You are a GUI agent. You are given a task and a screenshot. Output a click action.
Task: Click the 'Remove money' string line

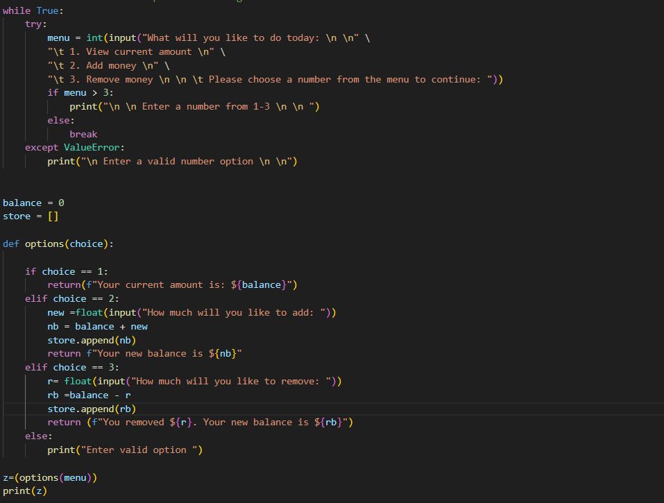coord(275,80)
